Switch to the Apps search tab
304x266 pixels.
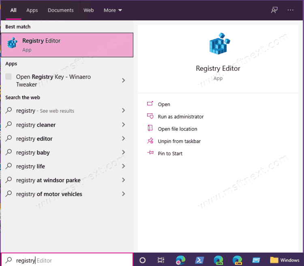[x=32, y=10]
